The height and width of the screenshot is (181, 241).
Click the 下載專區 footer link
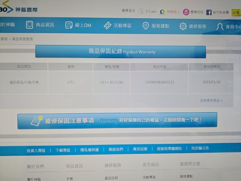(x=63, y=150)
